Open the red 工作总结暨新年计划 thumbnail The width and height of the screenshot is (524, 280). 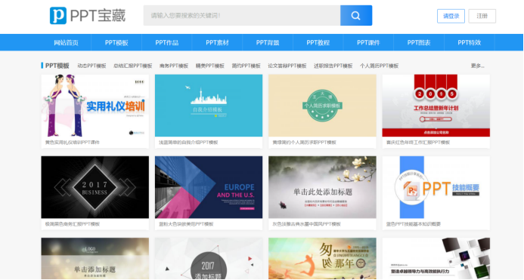[436, 106]
